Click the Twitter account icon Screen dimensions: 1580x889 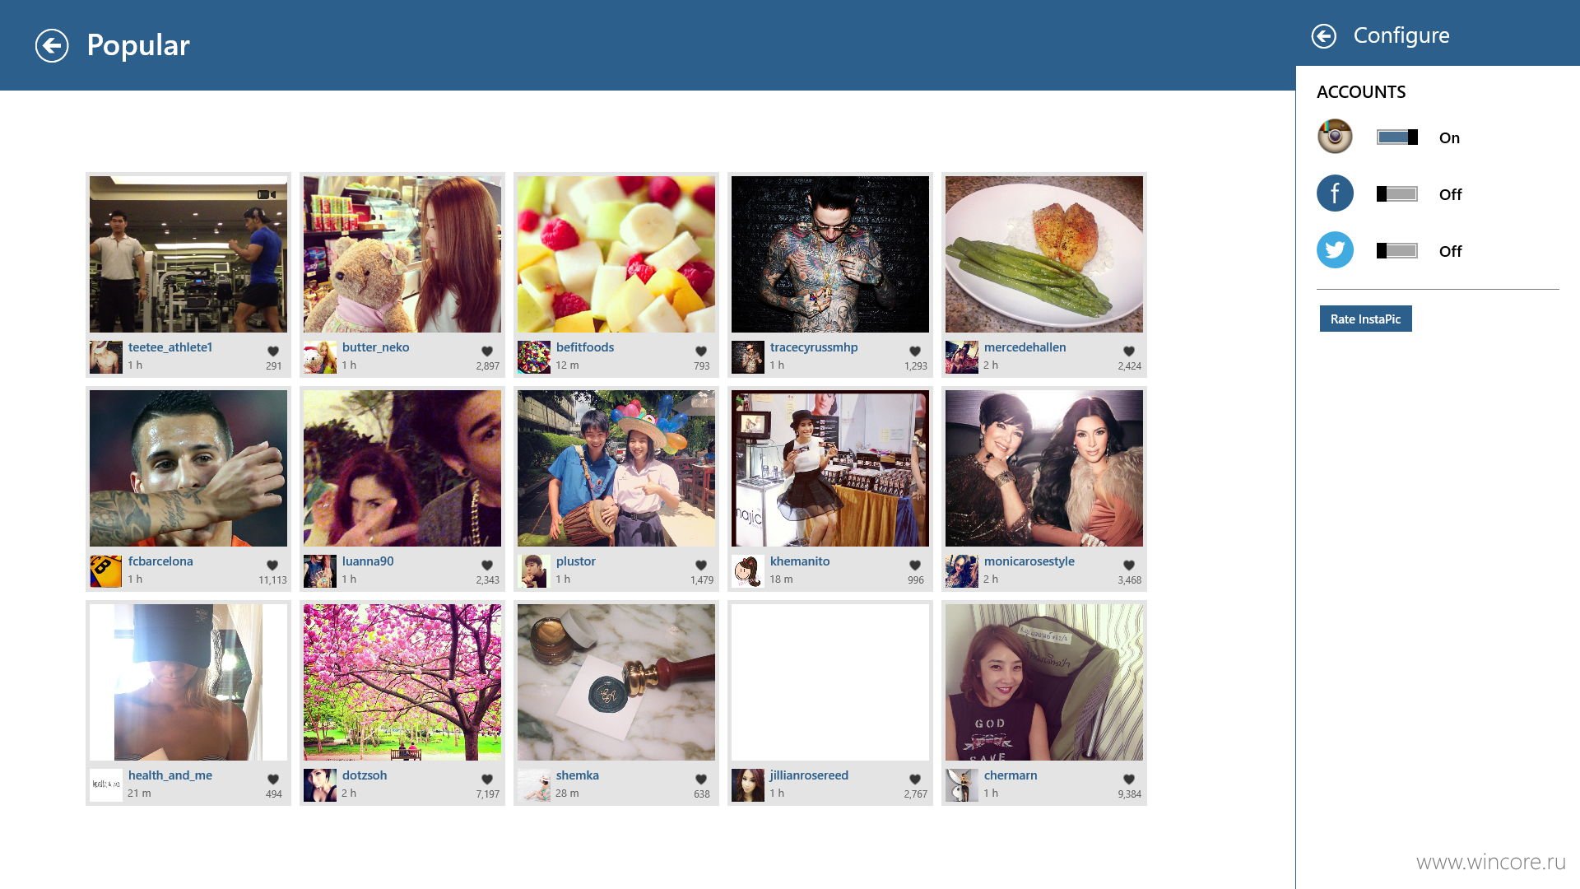click(x=1335, y=250)
